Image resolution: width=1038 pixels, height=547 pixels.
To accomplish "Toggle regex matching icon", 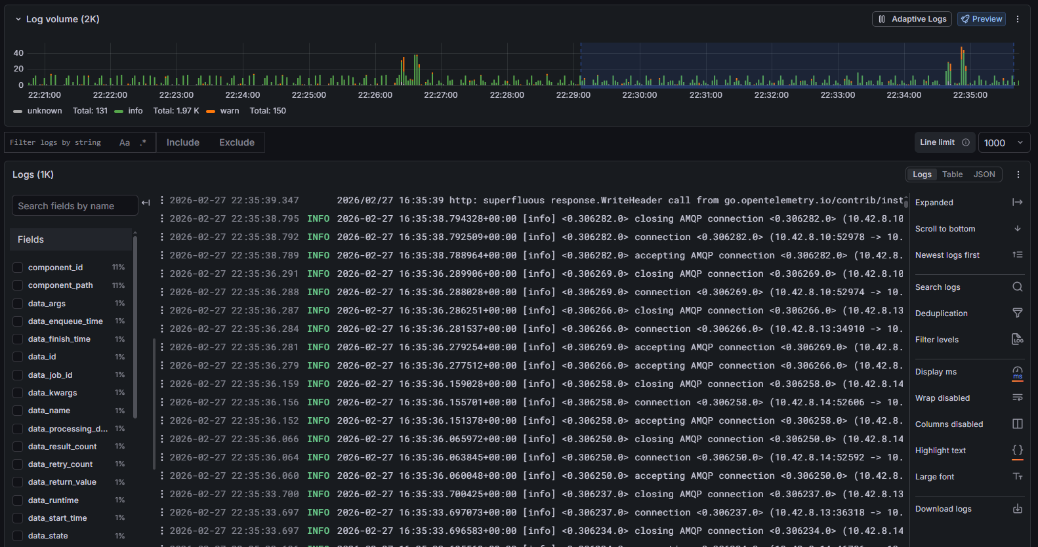I will (143, 142).
